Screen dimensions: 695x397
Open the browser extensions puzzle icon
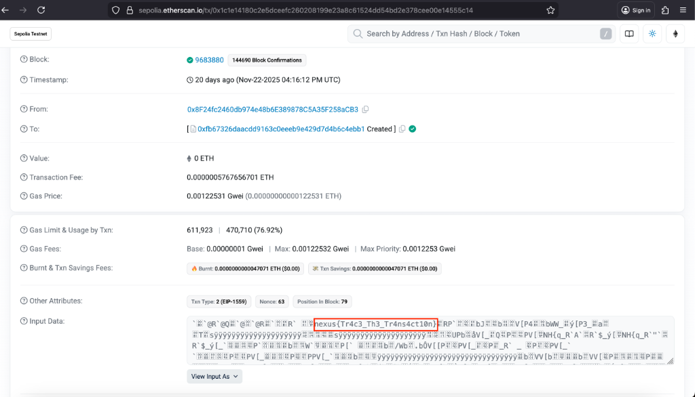tap(664, 10)
